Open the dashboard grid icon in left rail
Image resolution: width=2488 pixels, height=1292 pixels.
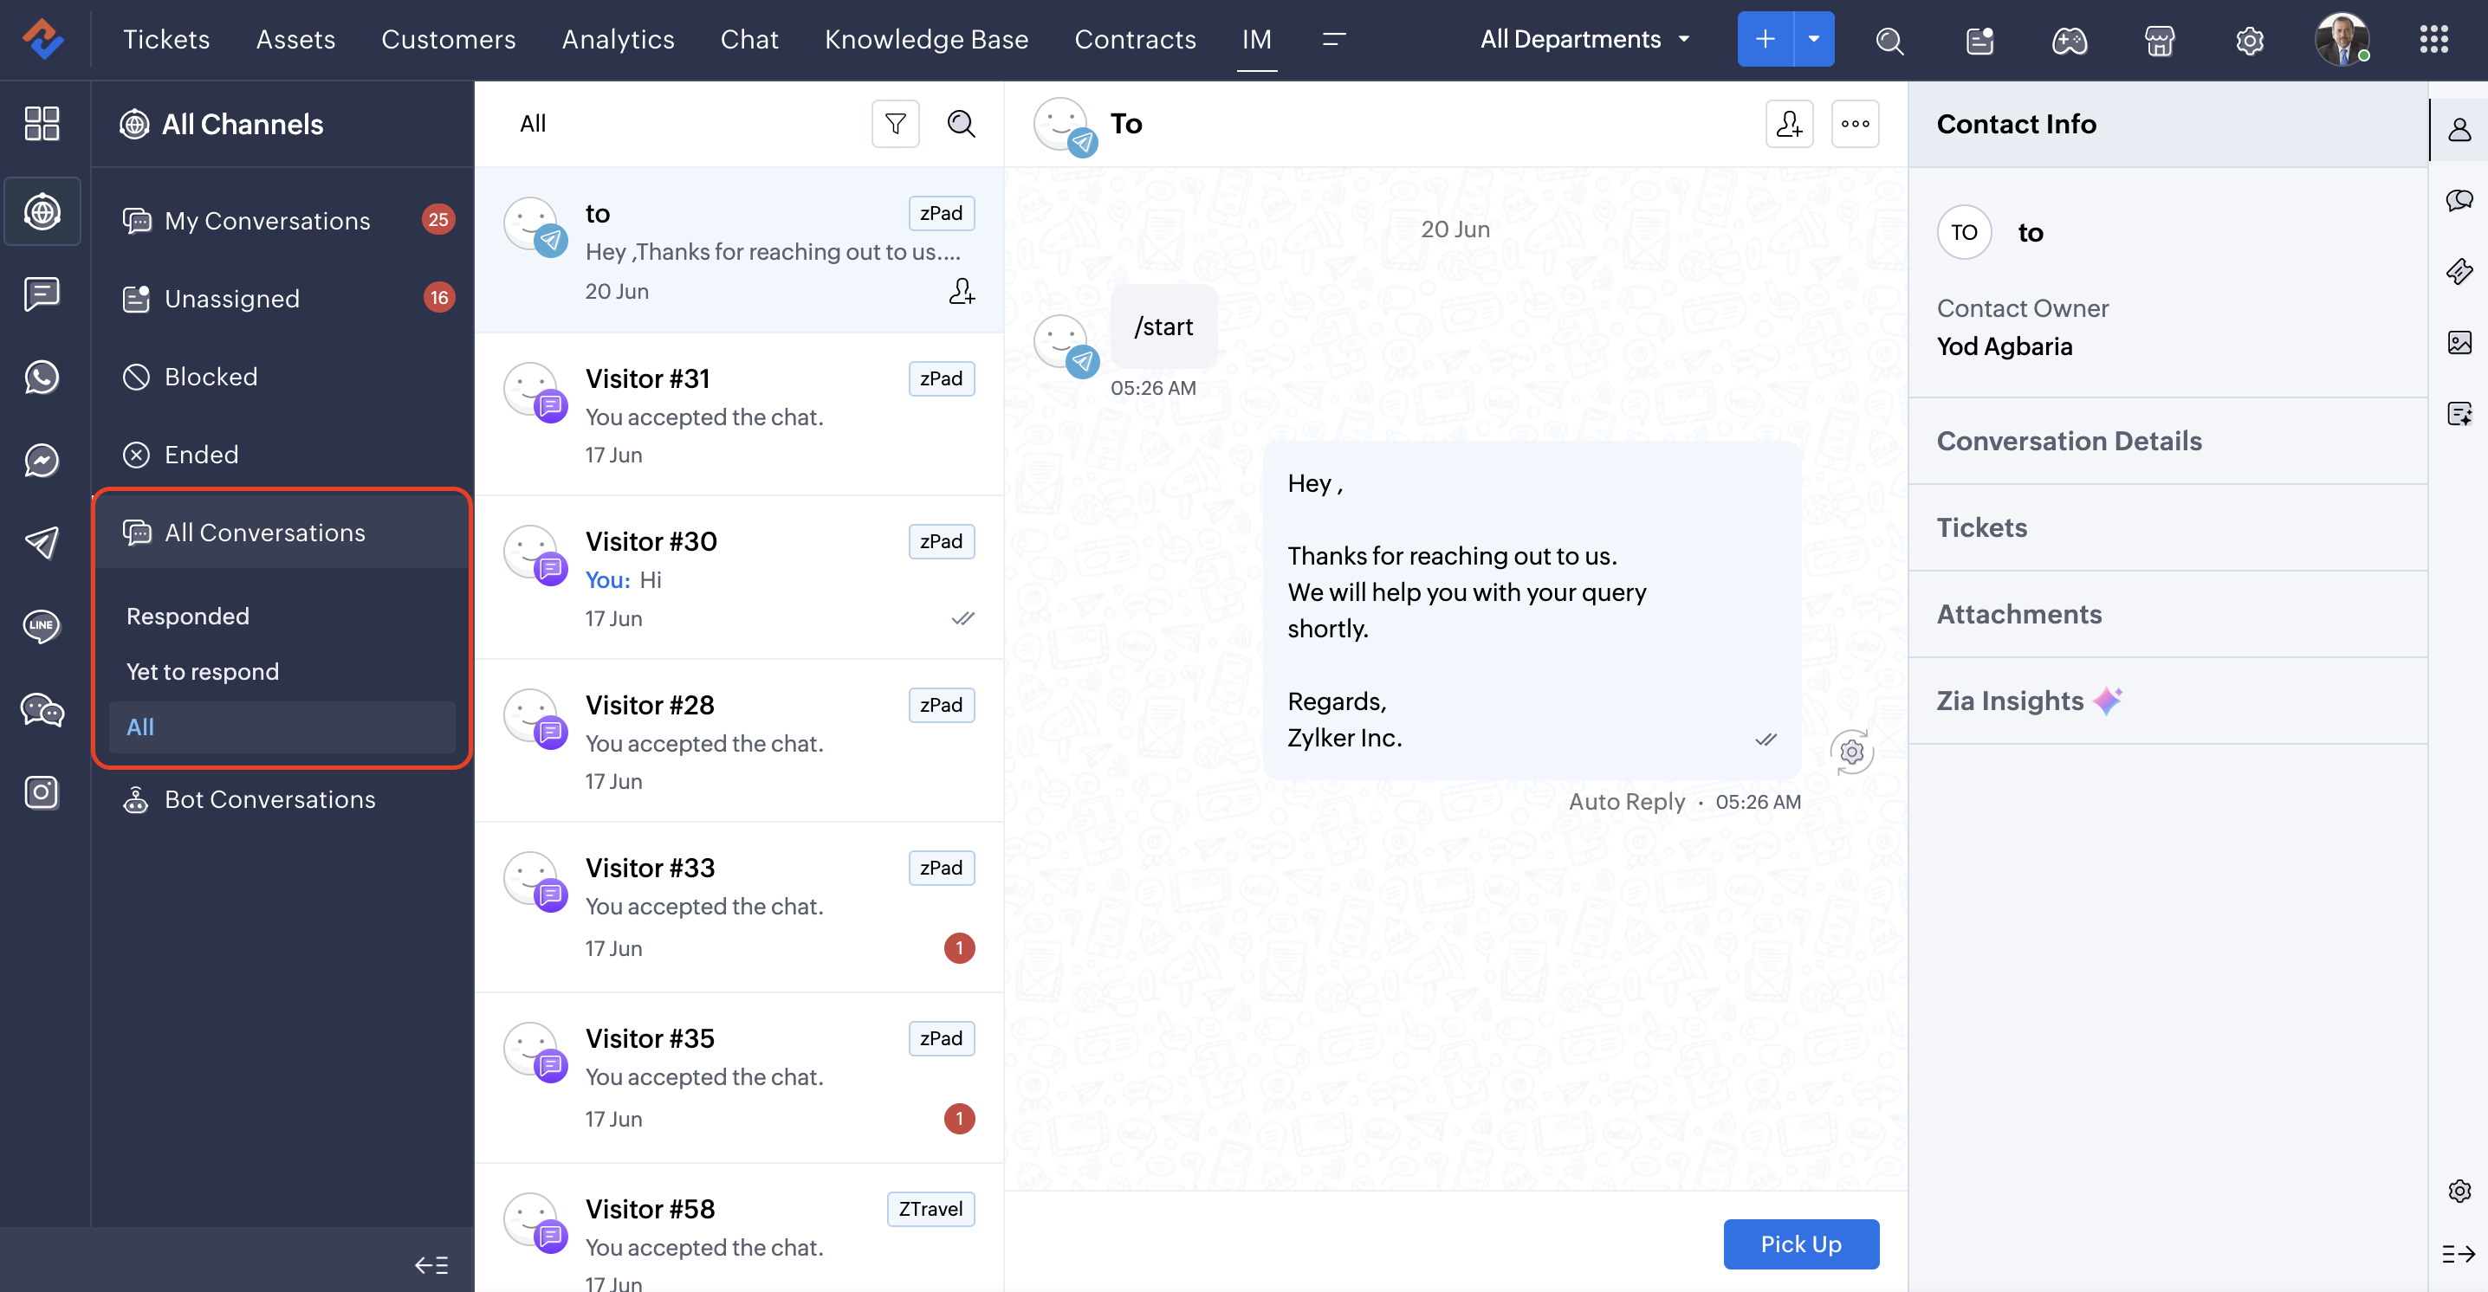click(x=42, y=124)
